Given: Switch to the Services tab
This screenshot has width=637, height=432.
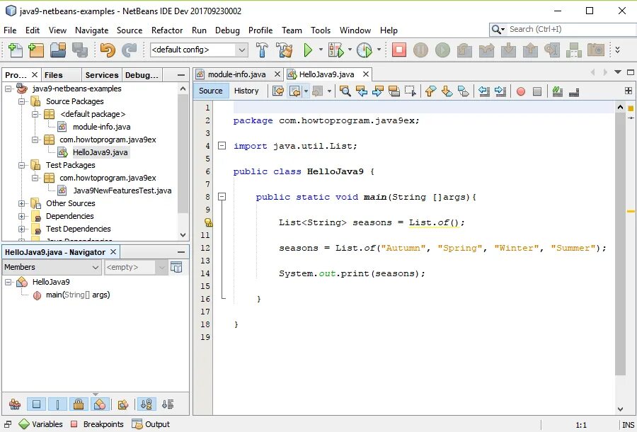Looking at the screenshot, I should tap(102, 75).
